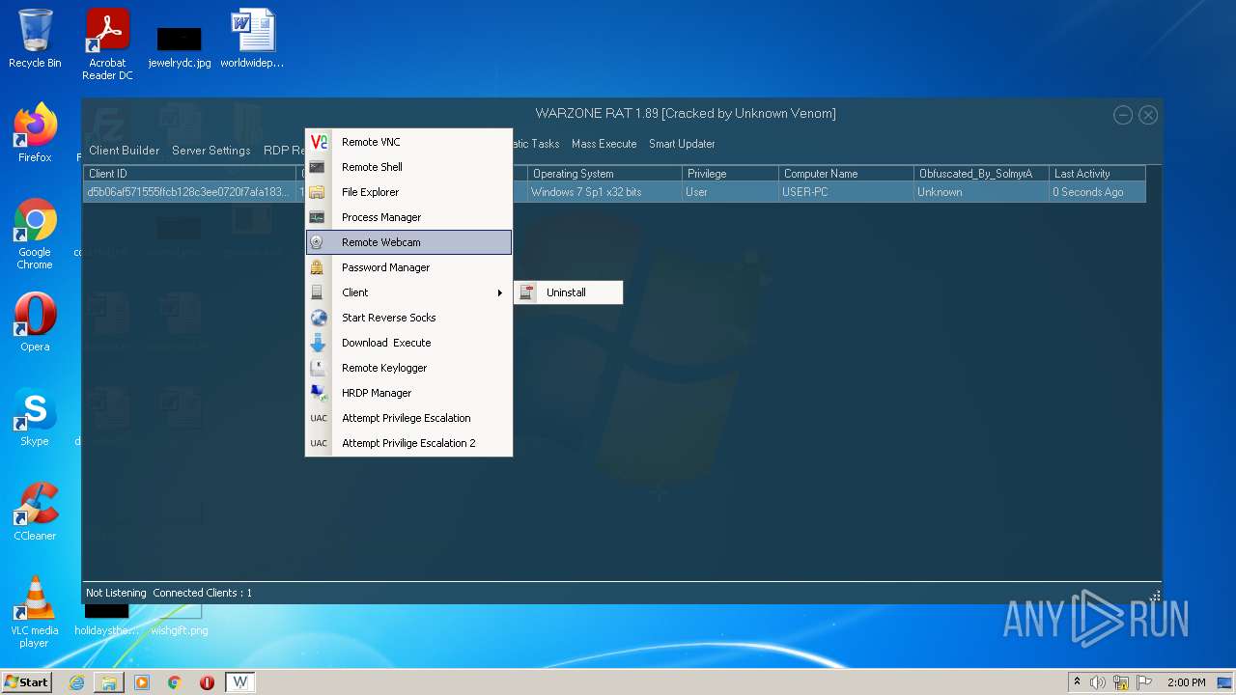Viewport: 1236px width, 695px height.
Task: Click Uninstall in Client submenu
Action: (x=568, y=292)
